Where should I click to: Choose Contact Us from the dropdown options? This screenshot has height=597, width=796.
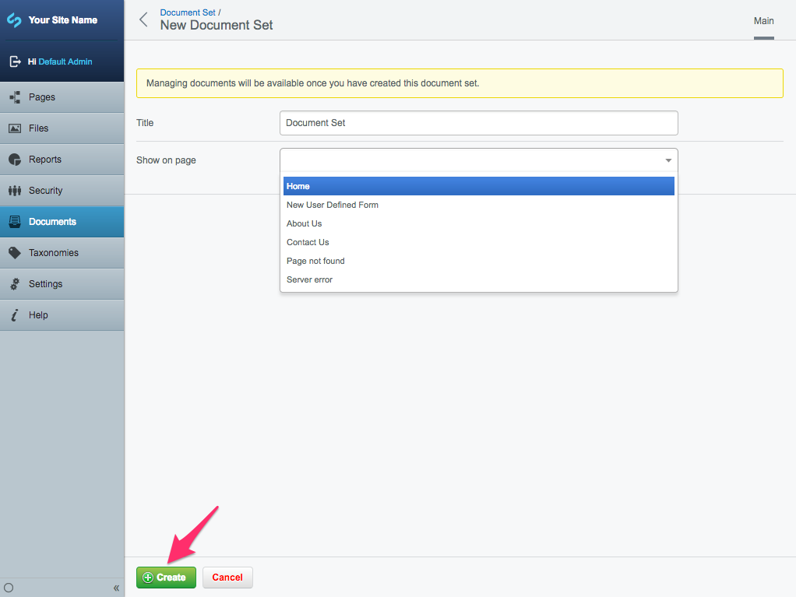(x=307, y=242)
